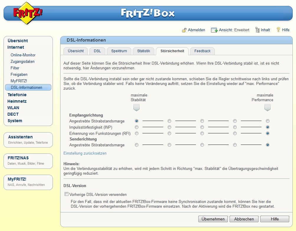Open the Hilfe link at top

pos(286,30)
